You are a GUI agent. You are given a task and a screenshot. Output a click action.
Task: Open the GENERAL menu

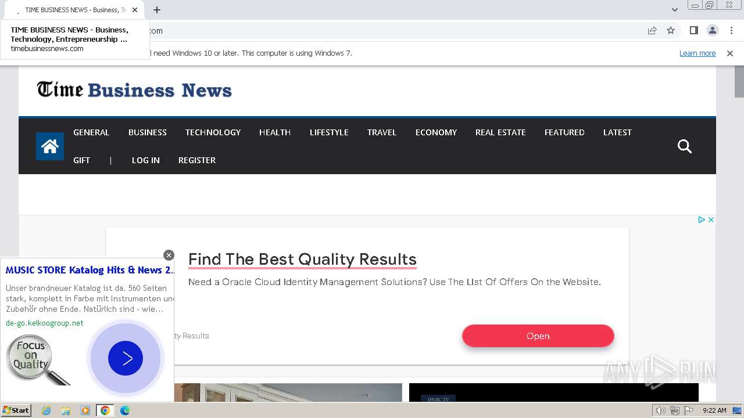pos(91,132)
